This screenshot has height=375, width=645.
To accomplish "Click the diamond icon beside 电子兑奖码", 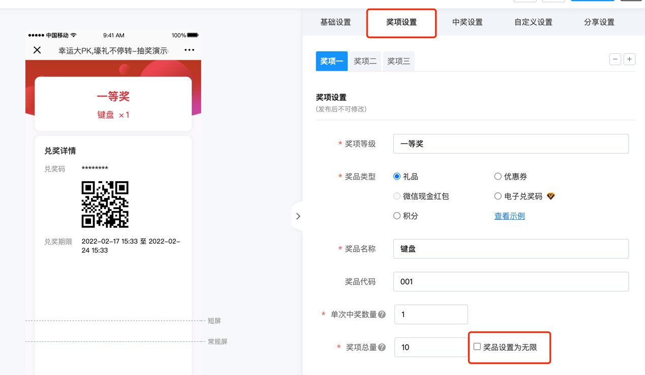I will pos(551,196).
